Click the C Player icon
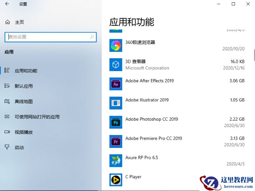Image resolution: width=255 pixels, height=191 pixels. coord(116,180)
